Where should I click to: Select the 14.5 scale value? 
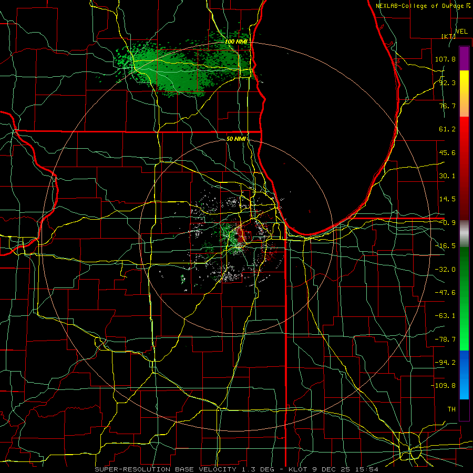pos(447,199)
